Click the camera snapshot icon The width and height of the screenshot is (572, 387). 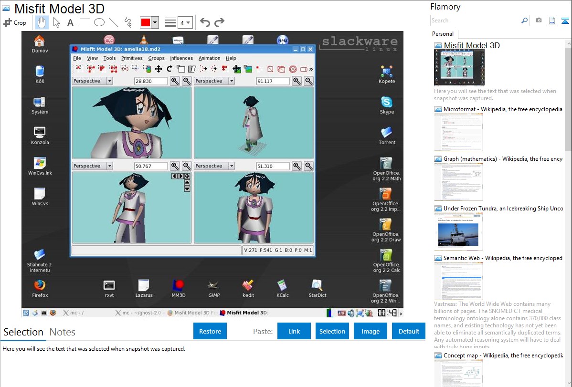pos(539,21)
